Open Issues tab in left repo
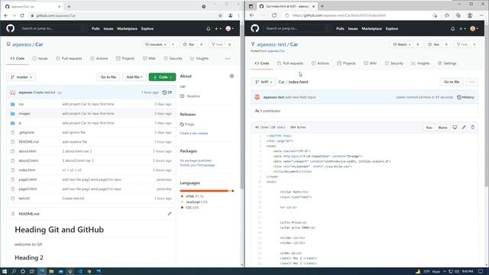This screenshot has height=275, width=489. click(40, 59)
